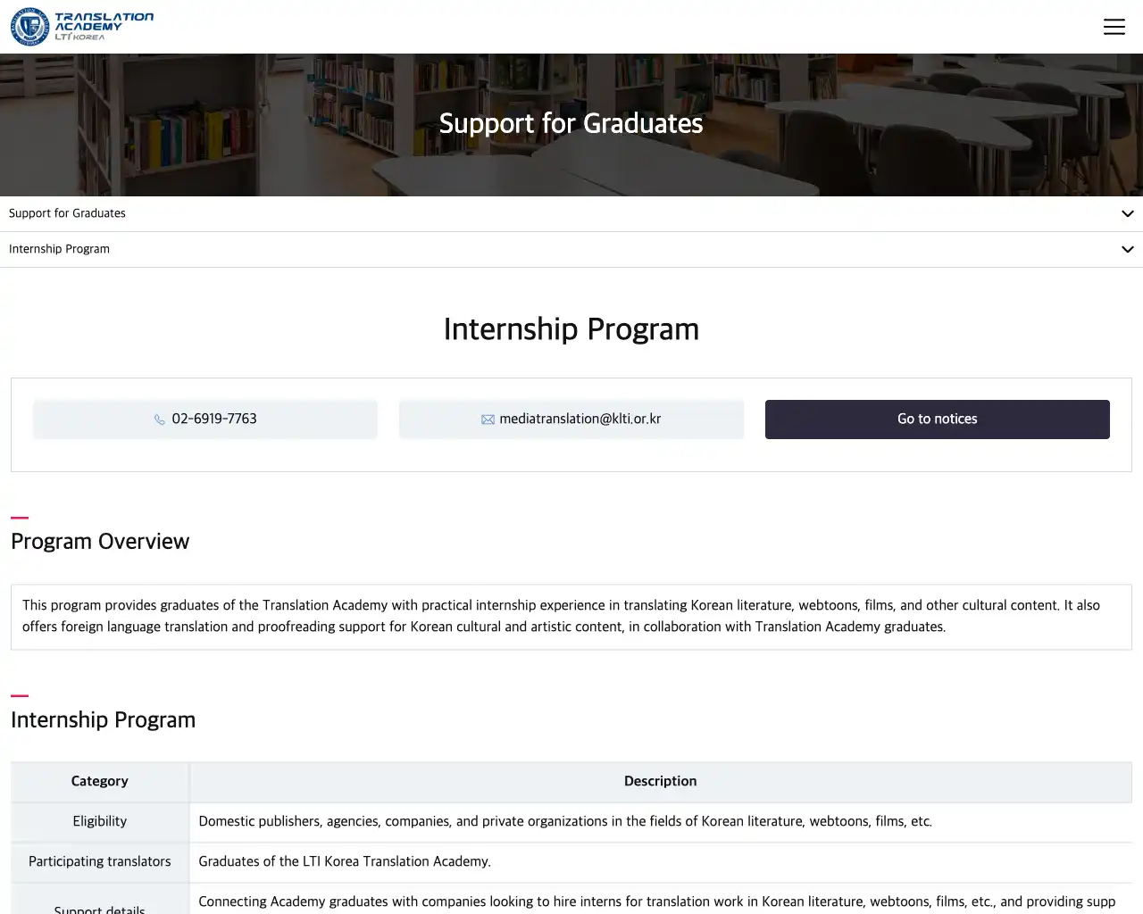The image size is (1143, 914).
Task: Click the Support for Graduates banner title
Action: pyautogui.click(x=571, y=123)
